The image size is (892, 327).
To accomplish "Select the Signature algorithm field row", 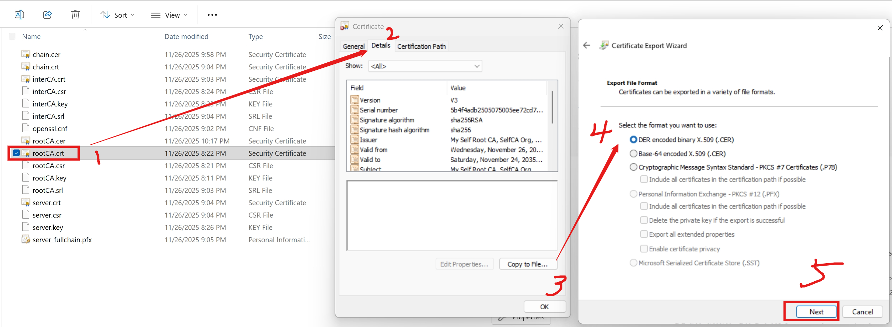I will [448, 120].
